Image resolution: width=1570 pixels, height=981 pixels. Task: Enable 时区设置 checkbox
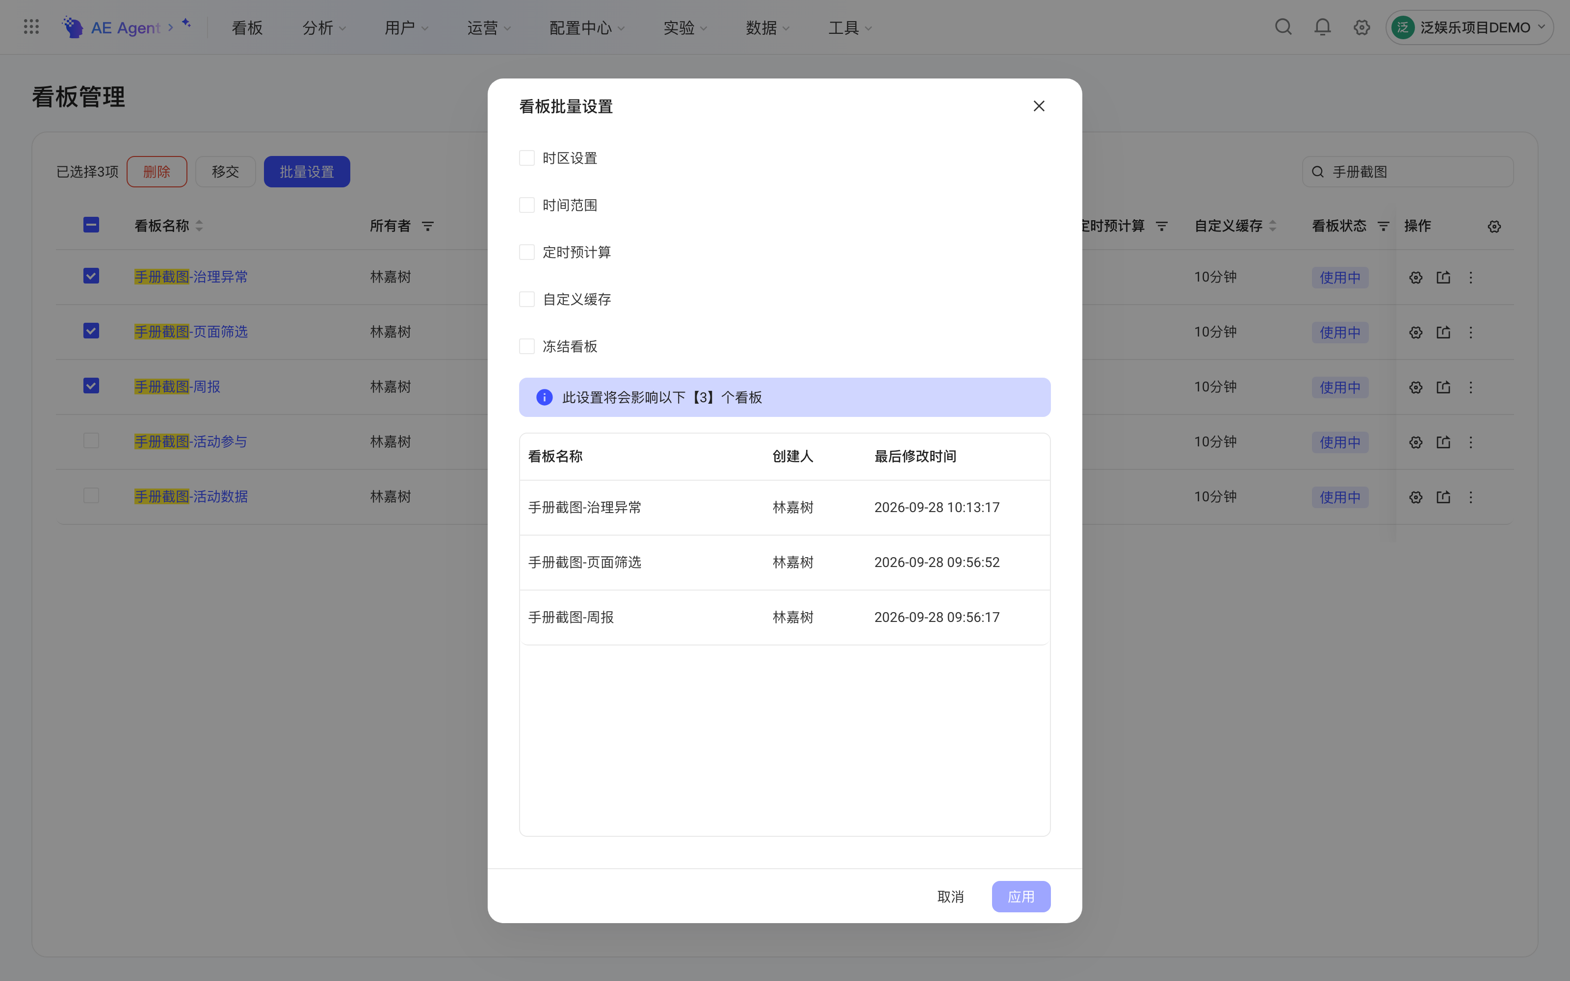pos(527,158)
